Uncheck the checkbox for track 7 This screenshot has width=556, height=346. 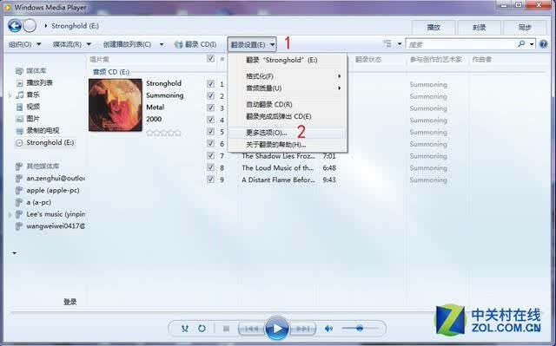[x=210, y=155]
